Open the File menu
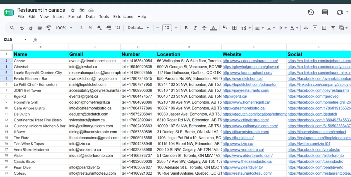Screen dimensions: 351x177 tap(21, 17)
